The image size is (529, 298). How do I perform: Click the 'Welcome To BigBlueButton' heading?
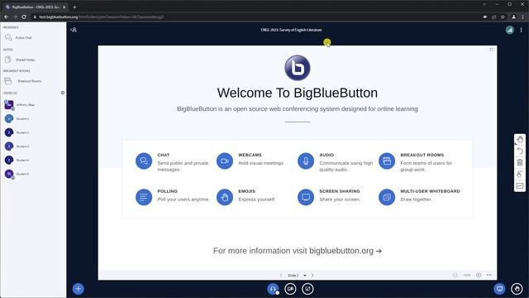click(298, 93)
